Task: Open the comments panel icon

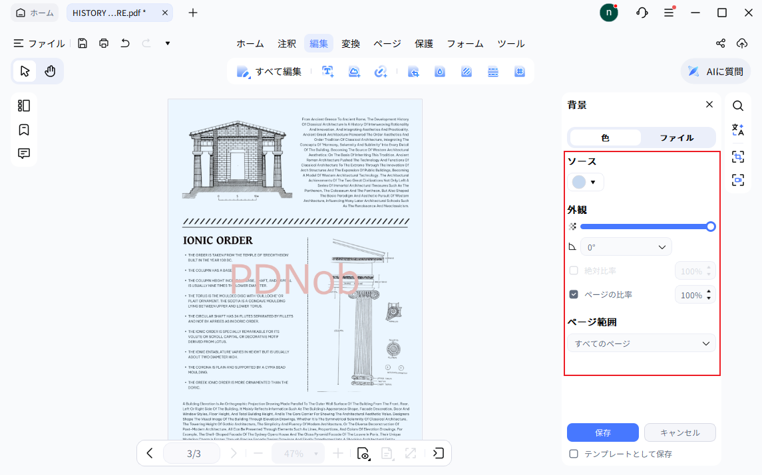Action: 24,153
